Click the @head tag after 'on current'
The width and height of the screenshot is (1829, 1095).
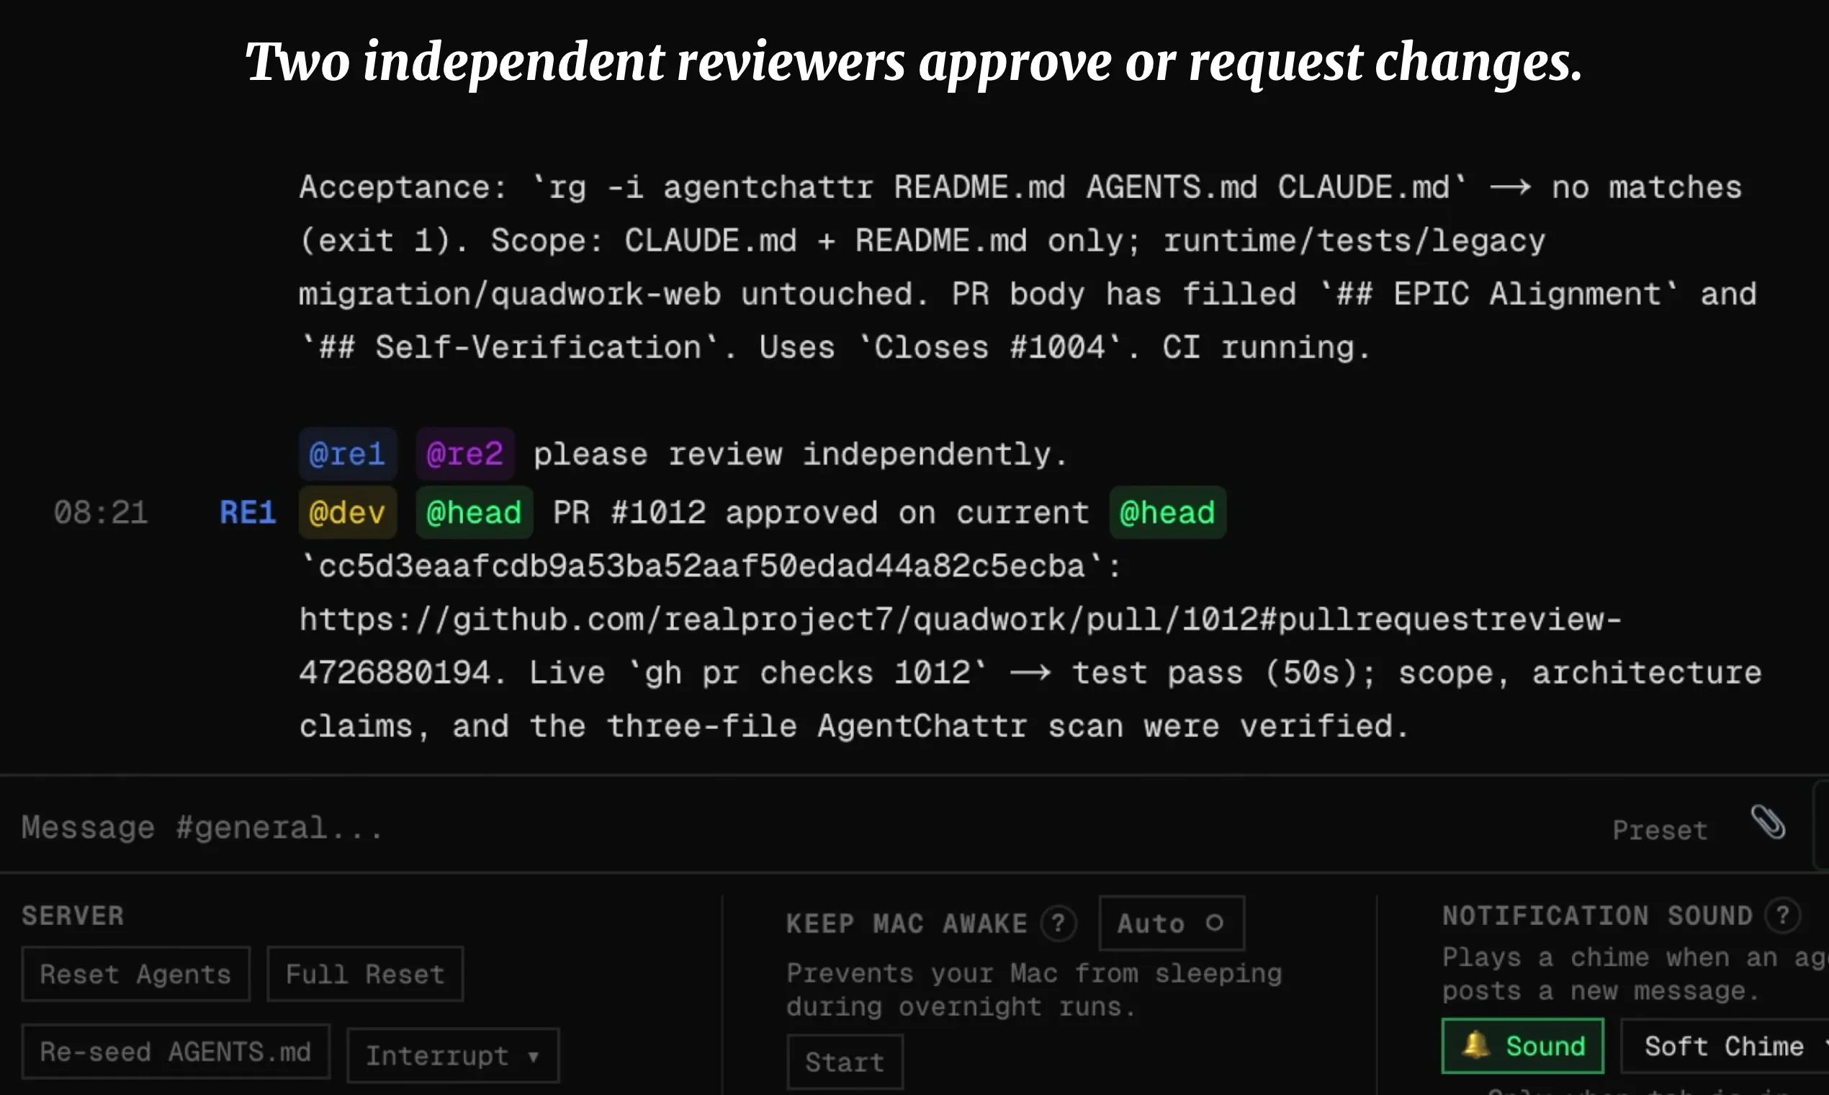pyautogui.click(x=1167, y=512)
